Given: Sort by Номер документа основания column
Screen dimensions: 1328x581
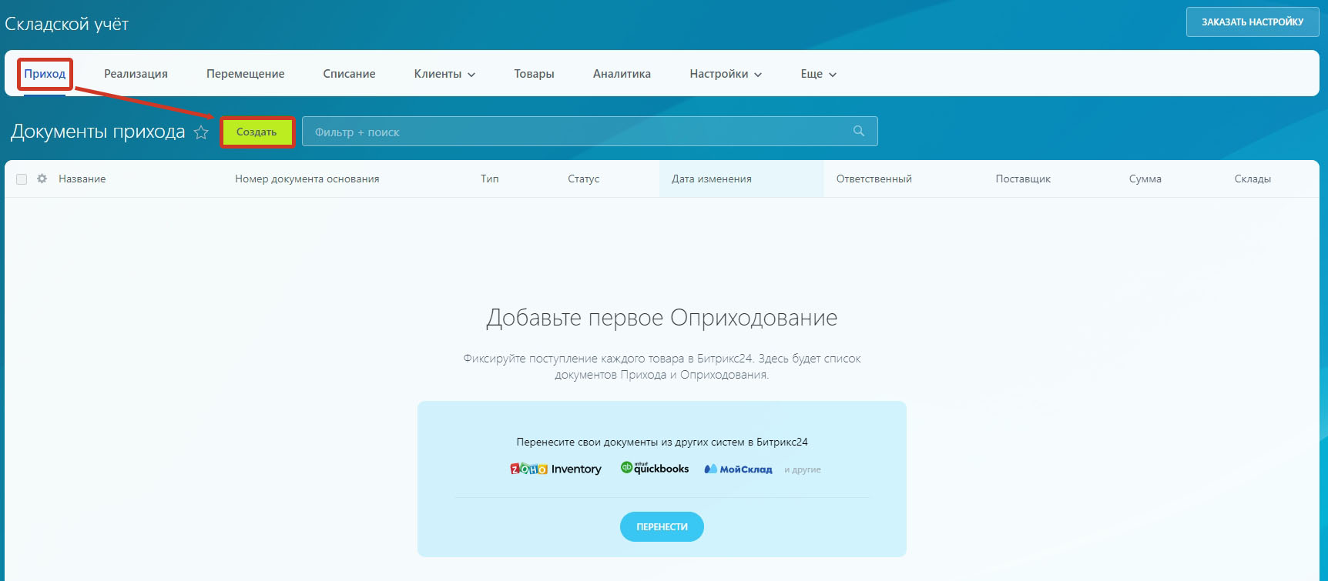Looking at the screenshot, I should coord(307,179).
